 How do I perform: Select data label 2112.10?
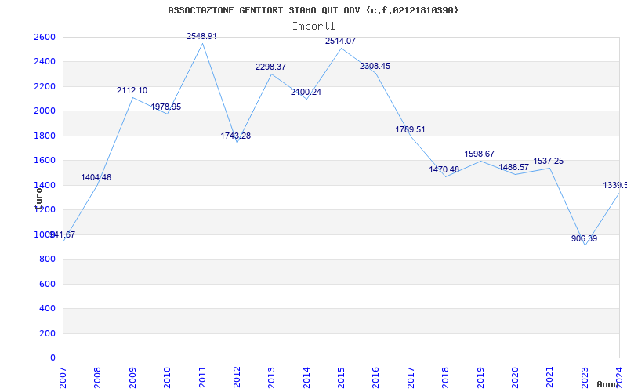(x=132, y=90)
